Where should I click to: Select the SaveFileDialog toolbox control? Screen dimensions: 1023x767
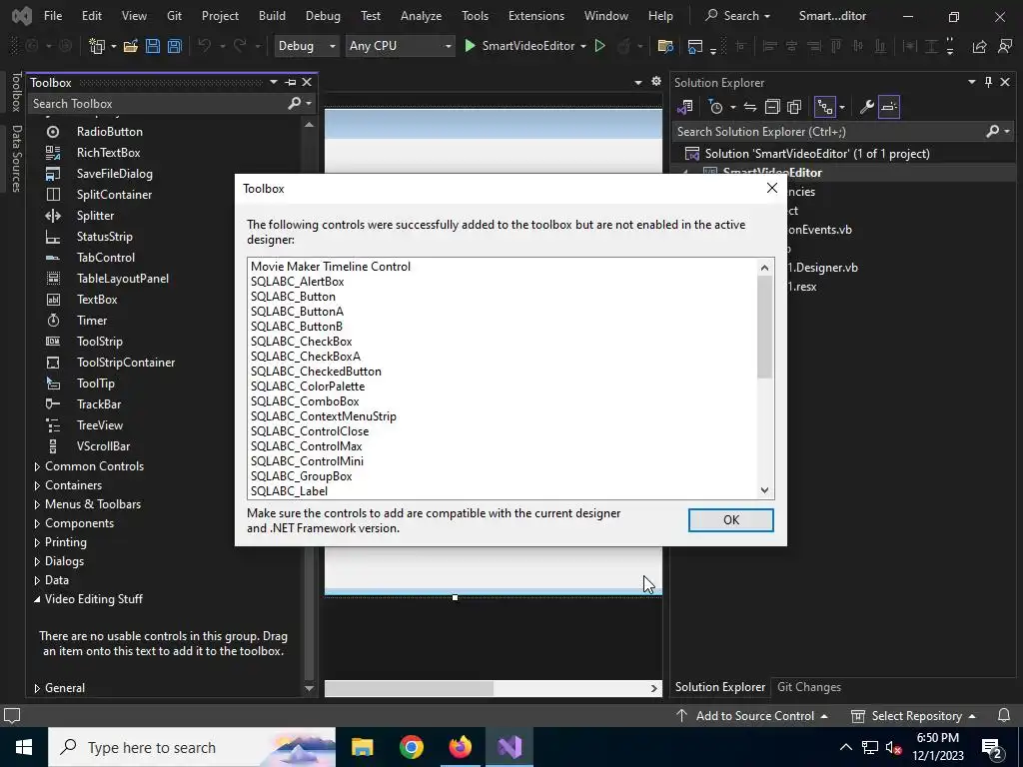114,174
